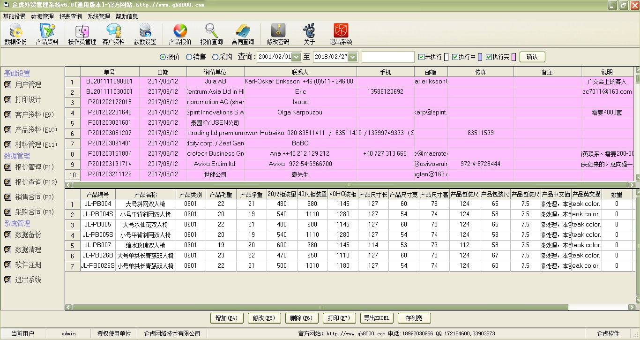Click the 存列宽 button

pyautogui.click(x=414, y=318)
